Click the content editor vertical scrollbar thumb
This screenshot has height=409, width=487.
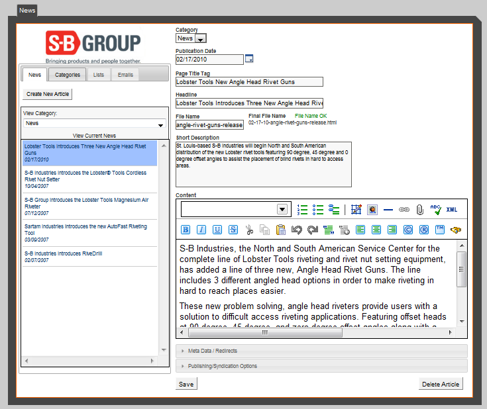pyautogui.click(x=462, y=269)
